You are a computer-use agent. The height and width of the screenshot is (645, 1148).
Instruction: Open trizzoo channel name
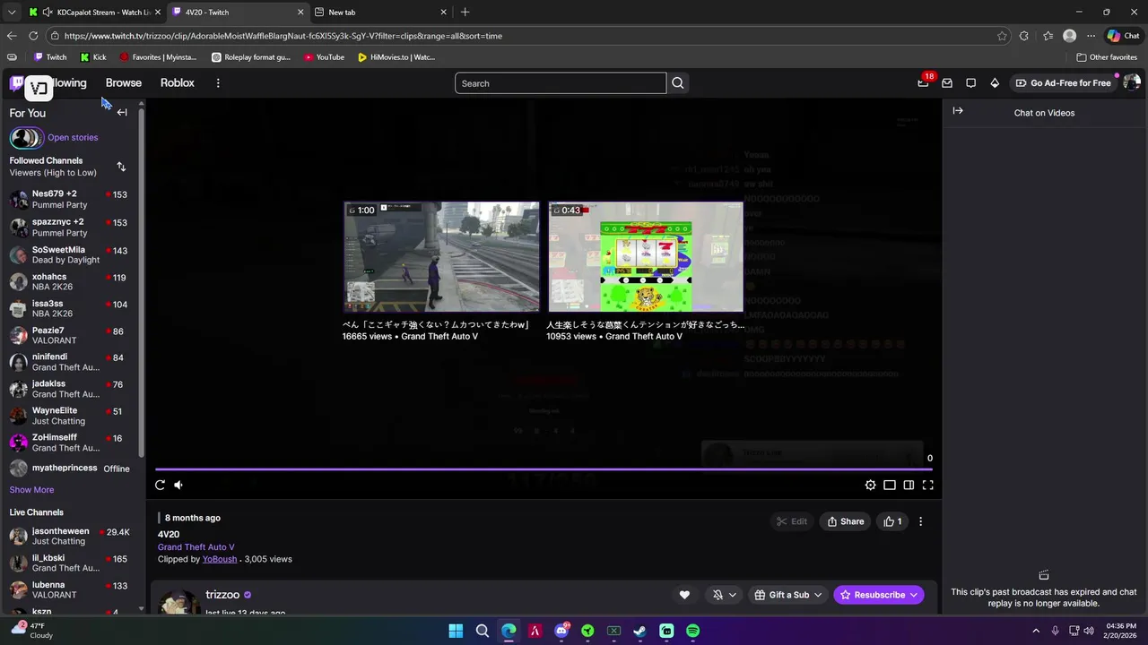click(x=222, y=595)
